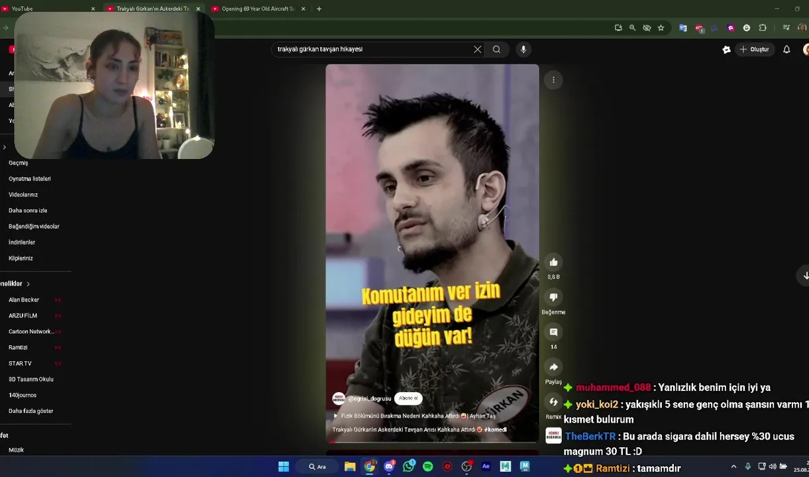Click the dislike thumbs down icon
Viewport: 809px width, 477px height.
[x=553, y=297]
